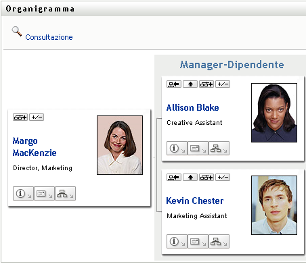Click Kevin Chester's up-arrow level icon

pyautogui.click(x=190, y=178)
